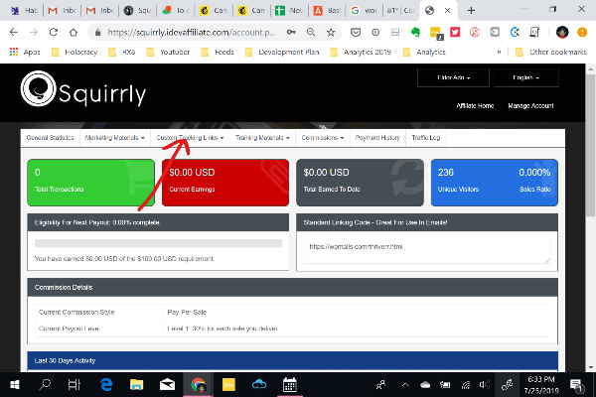The width and height of the screenshot is (596, 397).
Task: Click the blue Unique Visitors card
Action: tap(494, 183)
